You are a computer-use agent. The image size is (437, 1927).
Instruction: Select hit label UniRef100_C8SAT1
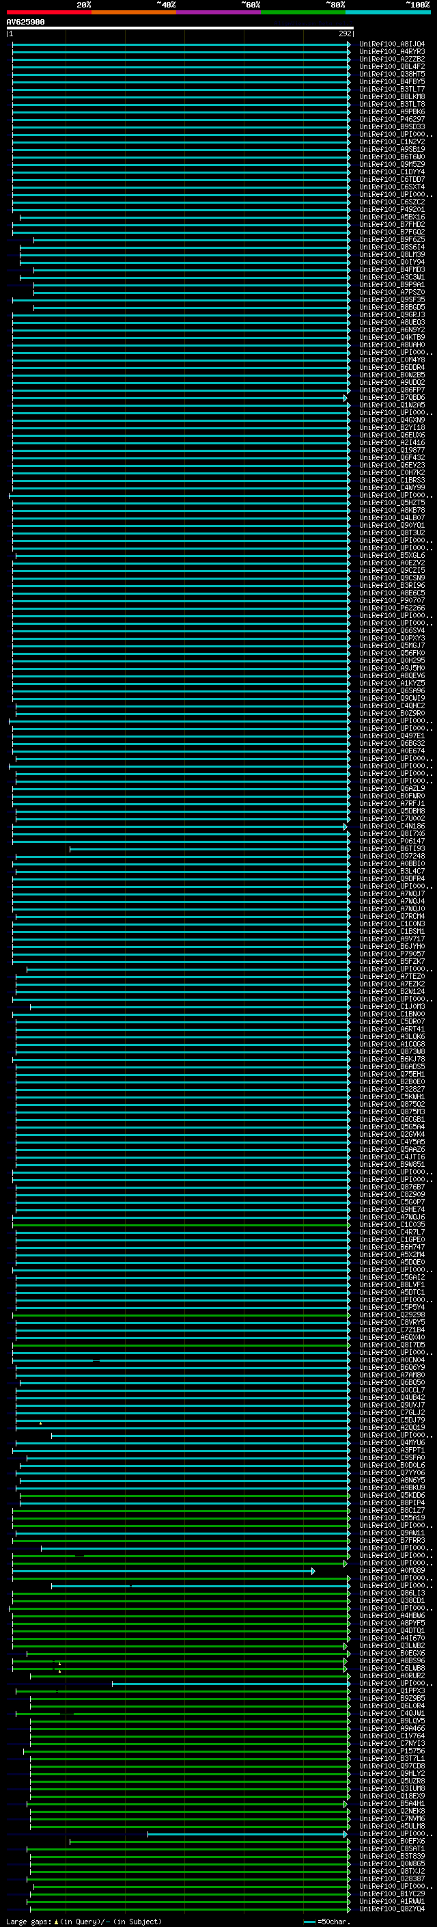[392, 1848]
